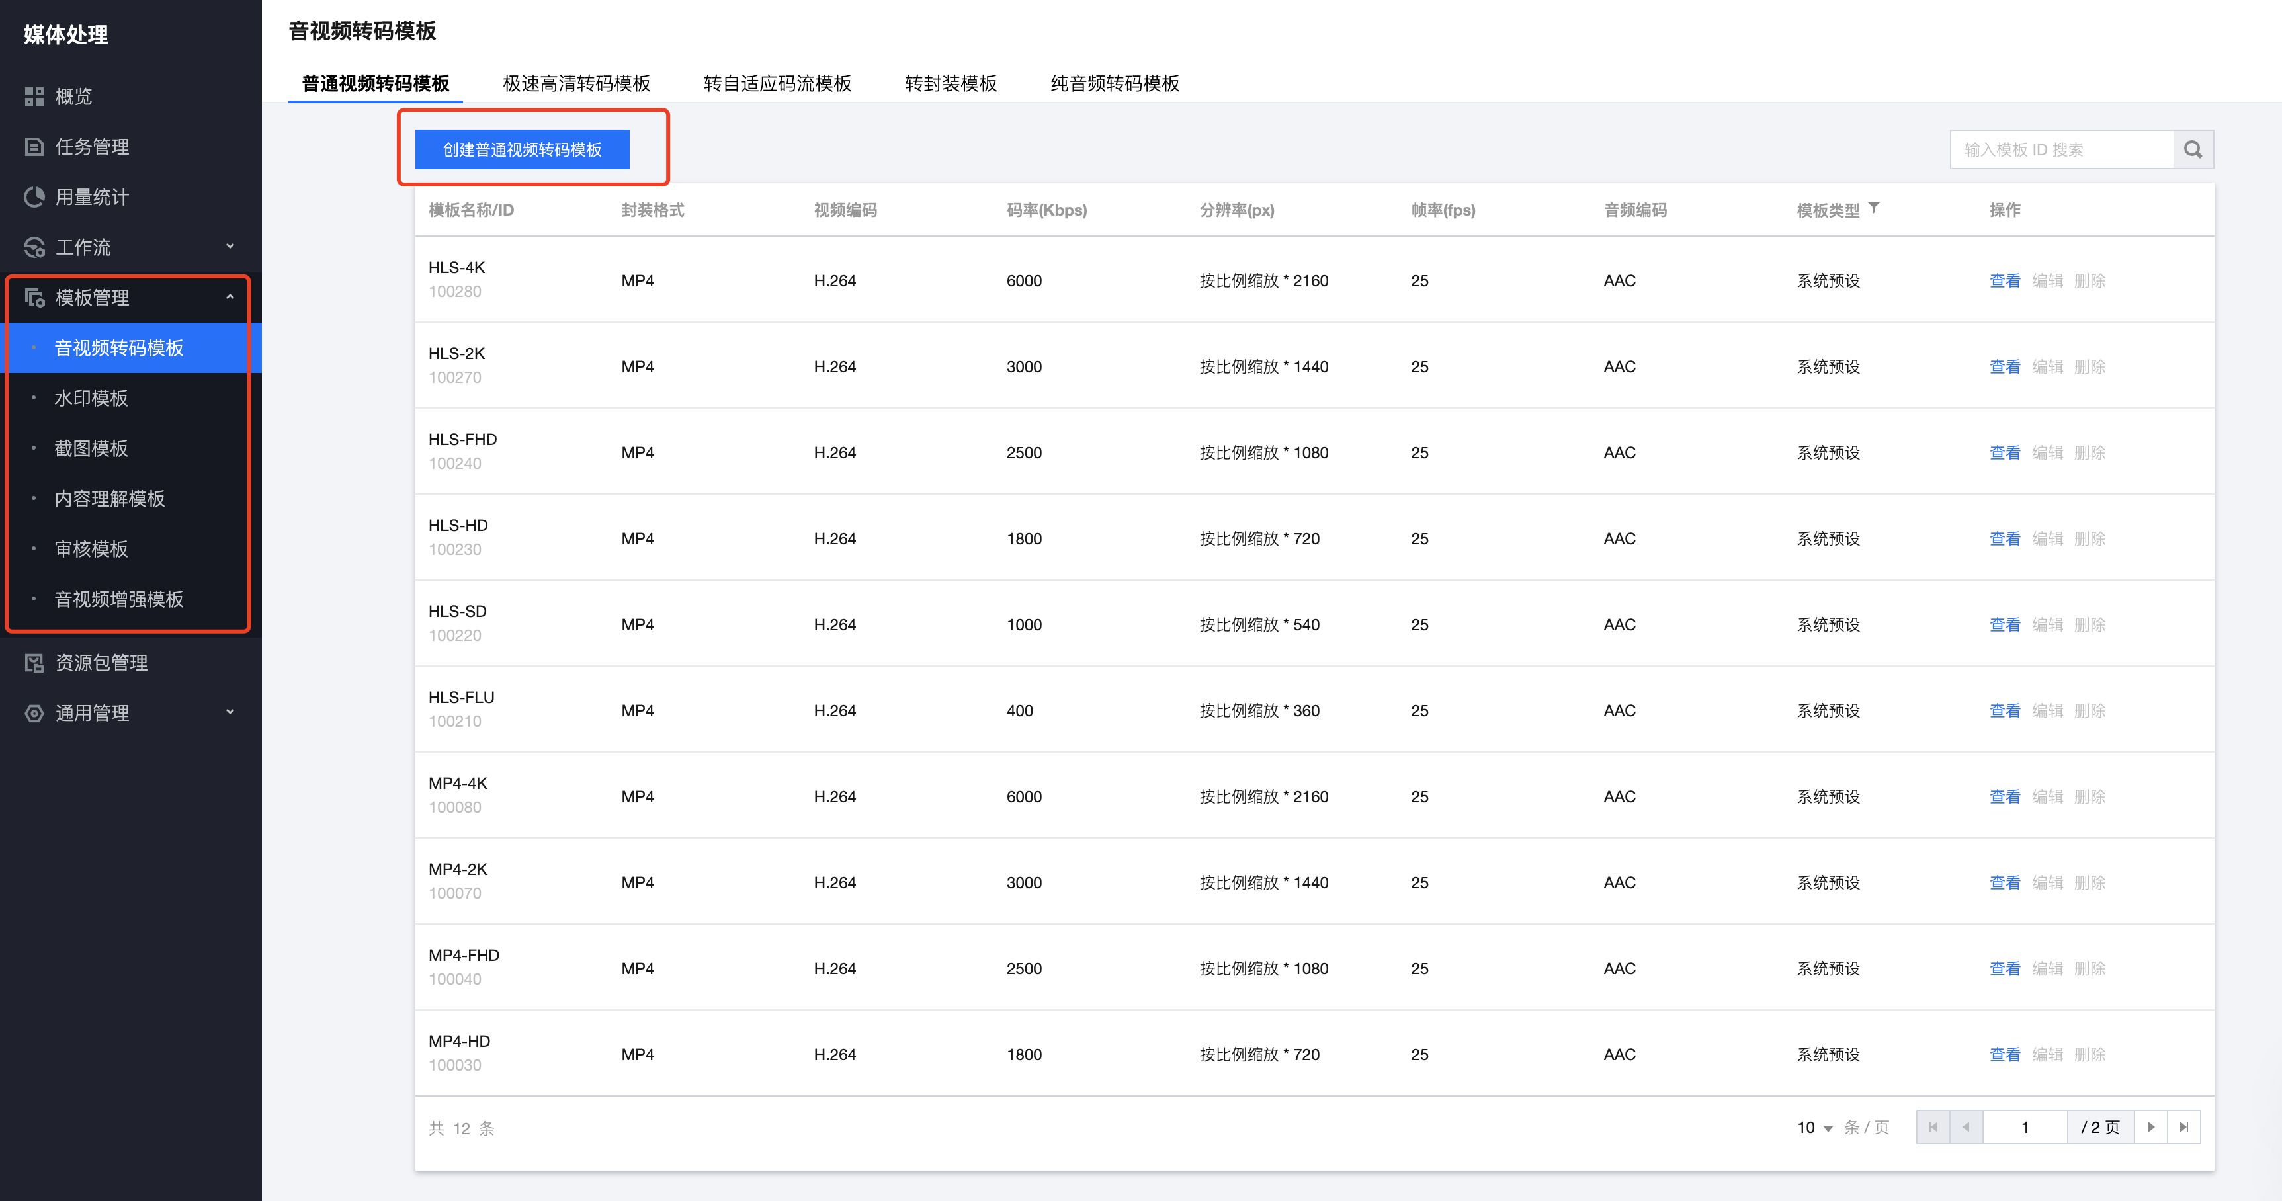Click 查看 for the HLS-FHD template
2282x1201 pixels.
[x=2005, y=452]
